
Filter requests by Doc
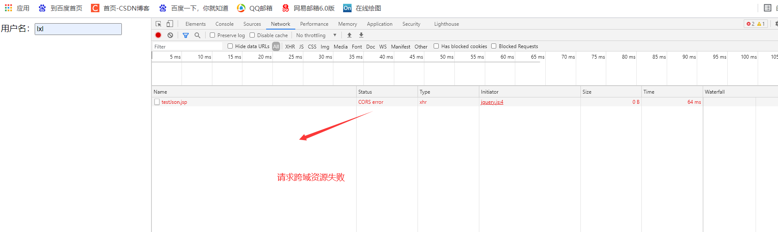[x=371, y=47]
